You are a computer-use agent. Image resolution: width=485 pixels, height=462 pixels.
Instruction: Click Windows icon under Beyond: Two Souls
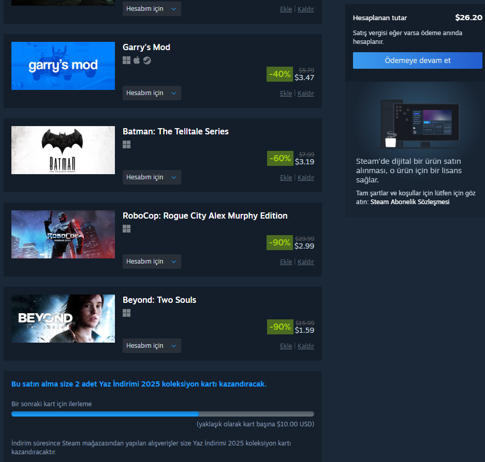pos(126,313)
